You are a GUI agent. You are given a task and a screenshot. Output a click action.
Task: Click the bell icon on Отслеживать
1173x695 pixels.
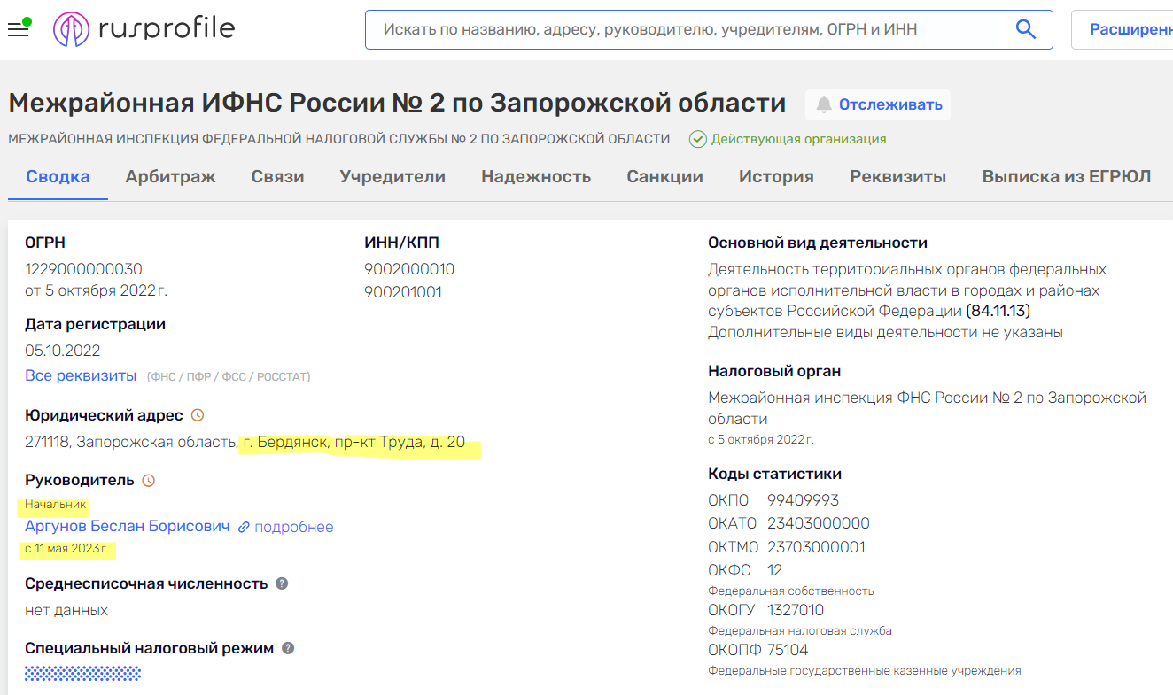pyautogui.click(x=824, y=104)
